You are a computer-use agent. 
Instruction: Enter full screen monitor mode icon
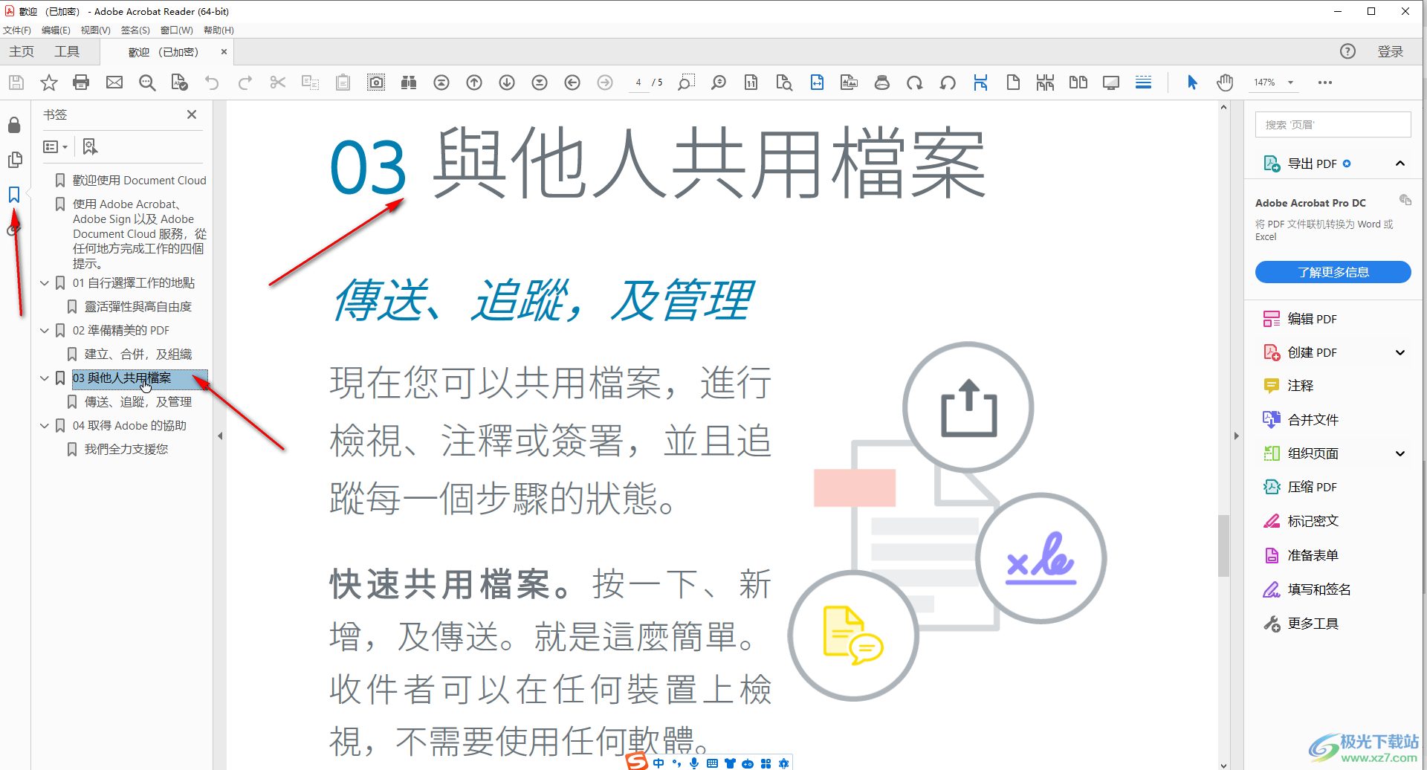(1111, 82)
